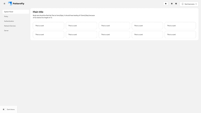
Task: Select the middle card in the bottom row
Action: [x=114, y=34]
